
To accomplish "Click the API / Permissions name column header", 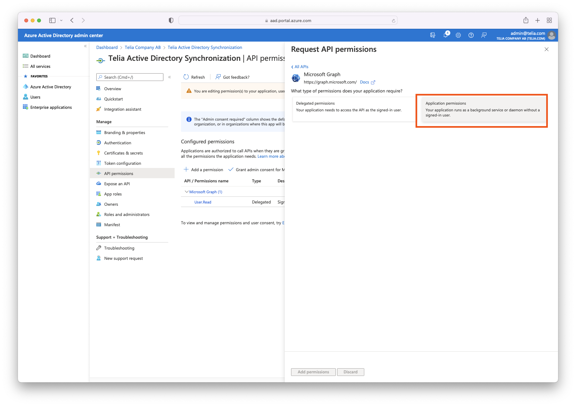I will click(206, 181).
